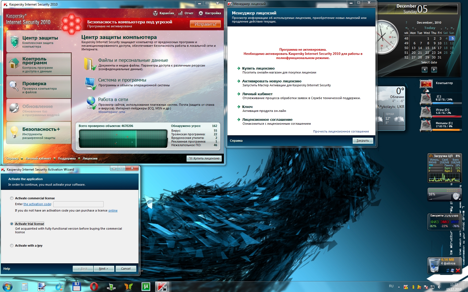Follow the online purchase link
The image size is (468, 292).
(113, 210)
